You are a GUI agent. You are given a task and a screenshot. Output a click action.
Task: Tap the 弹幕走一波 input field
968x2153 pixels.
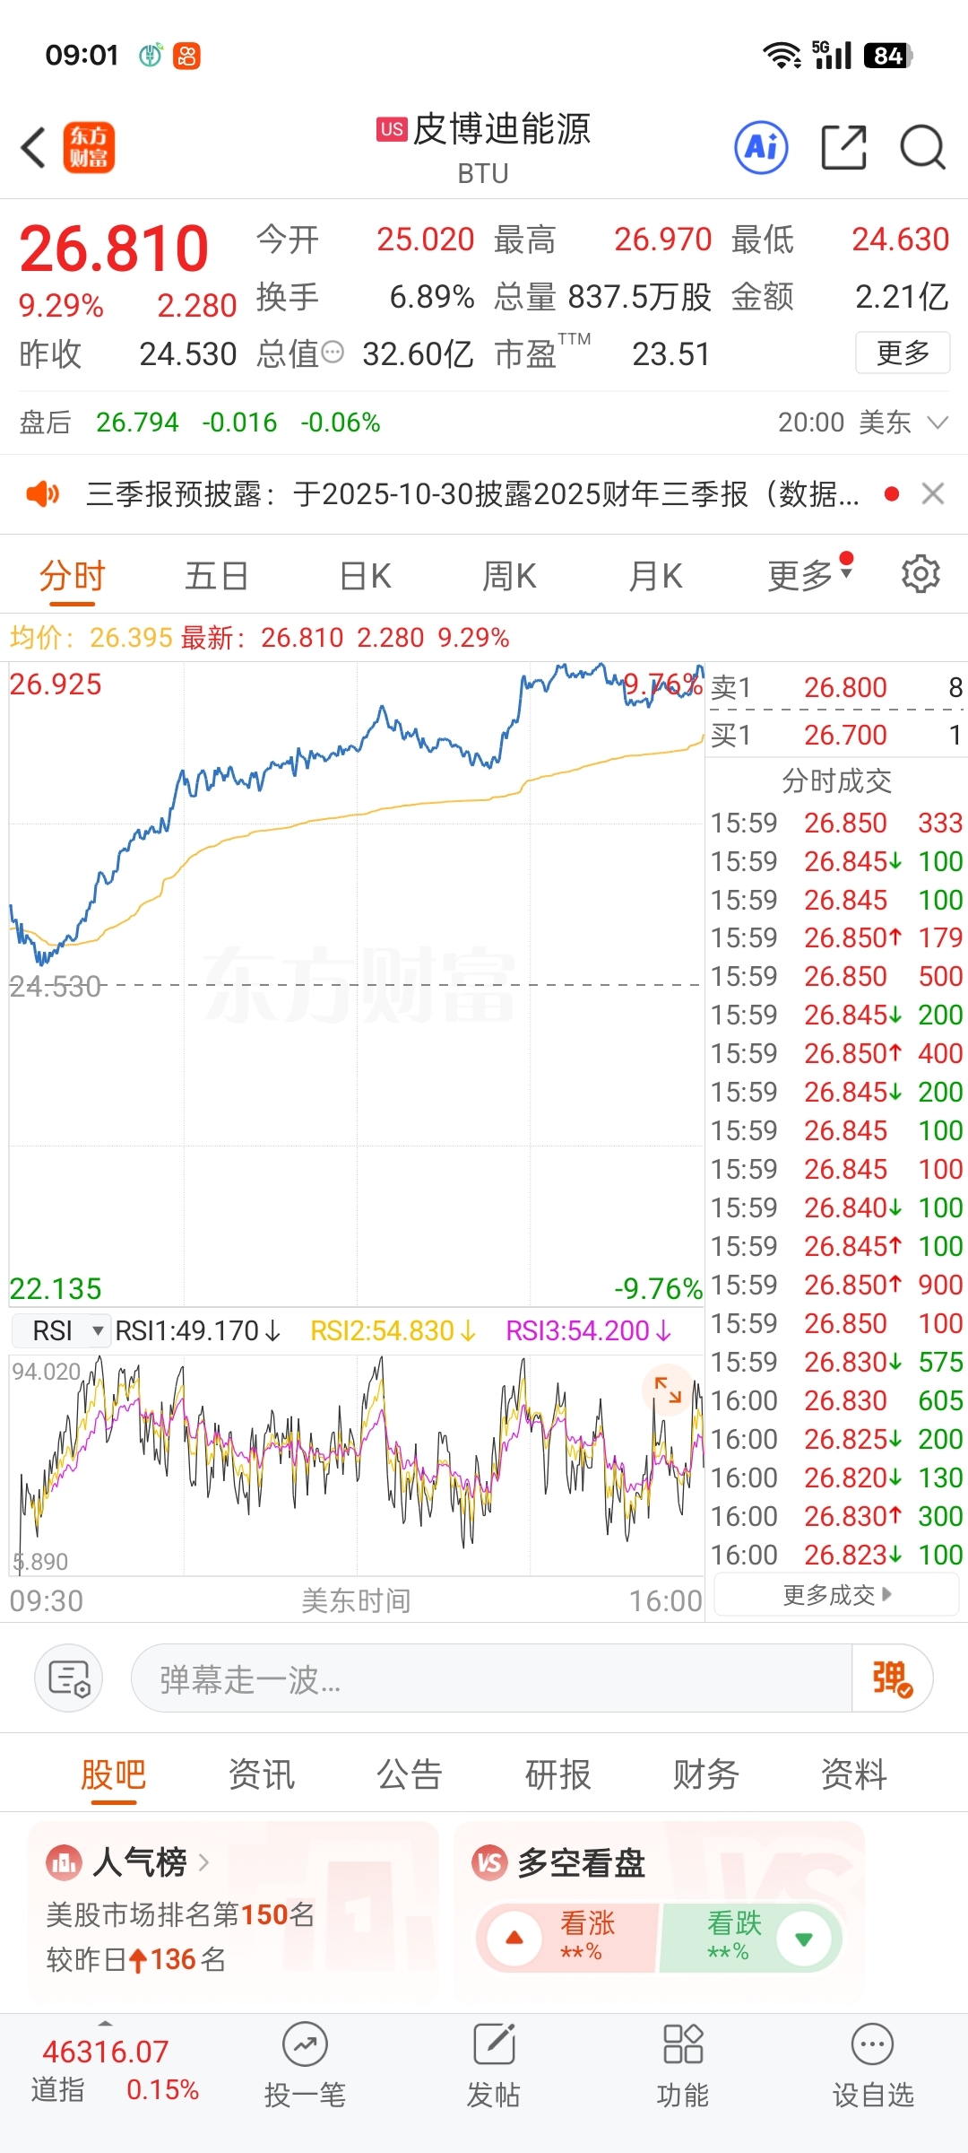point(491,1678)
